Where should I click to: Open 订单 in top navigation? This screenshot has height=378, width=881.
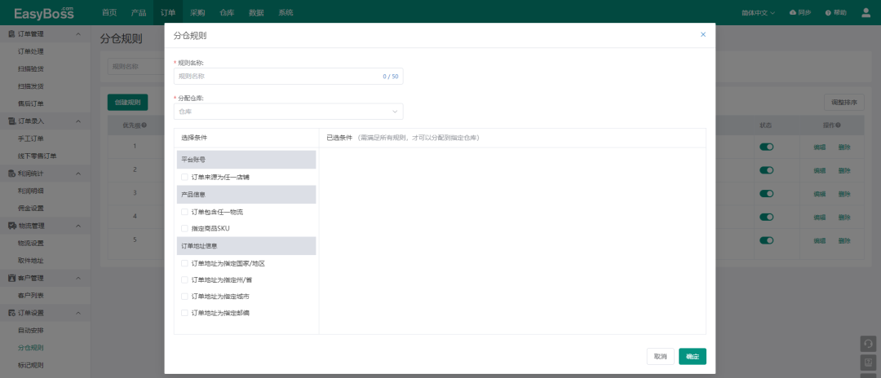(x=167, y=12)
